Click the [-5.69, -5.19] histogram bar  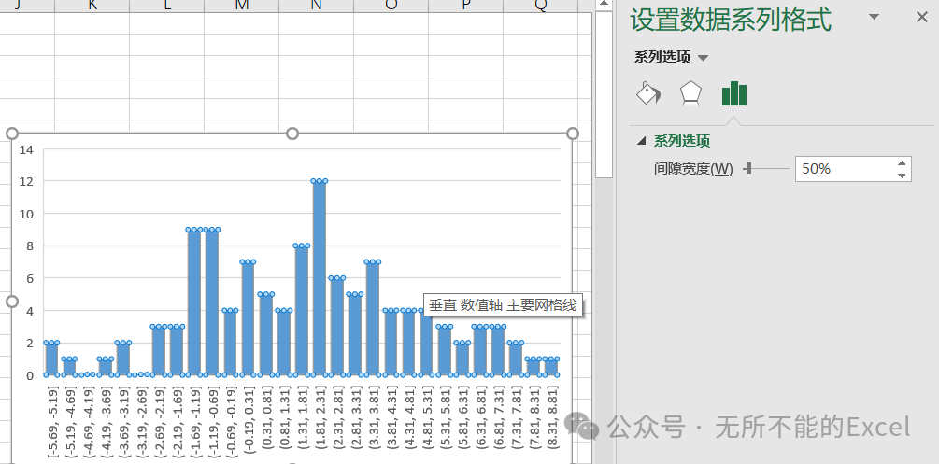[51, 359]
